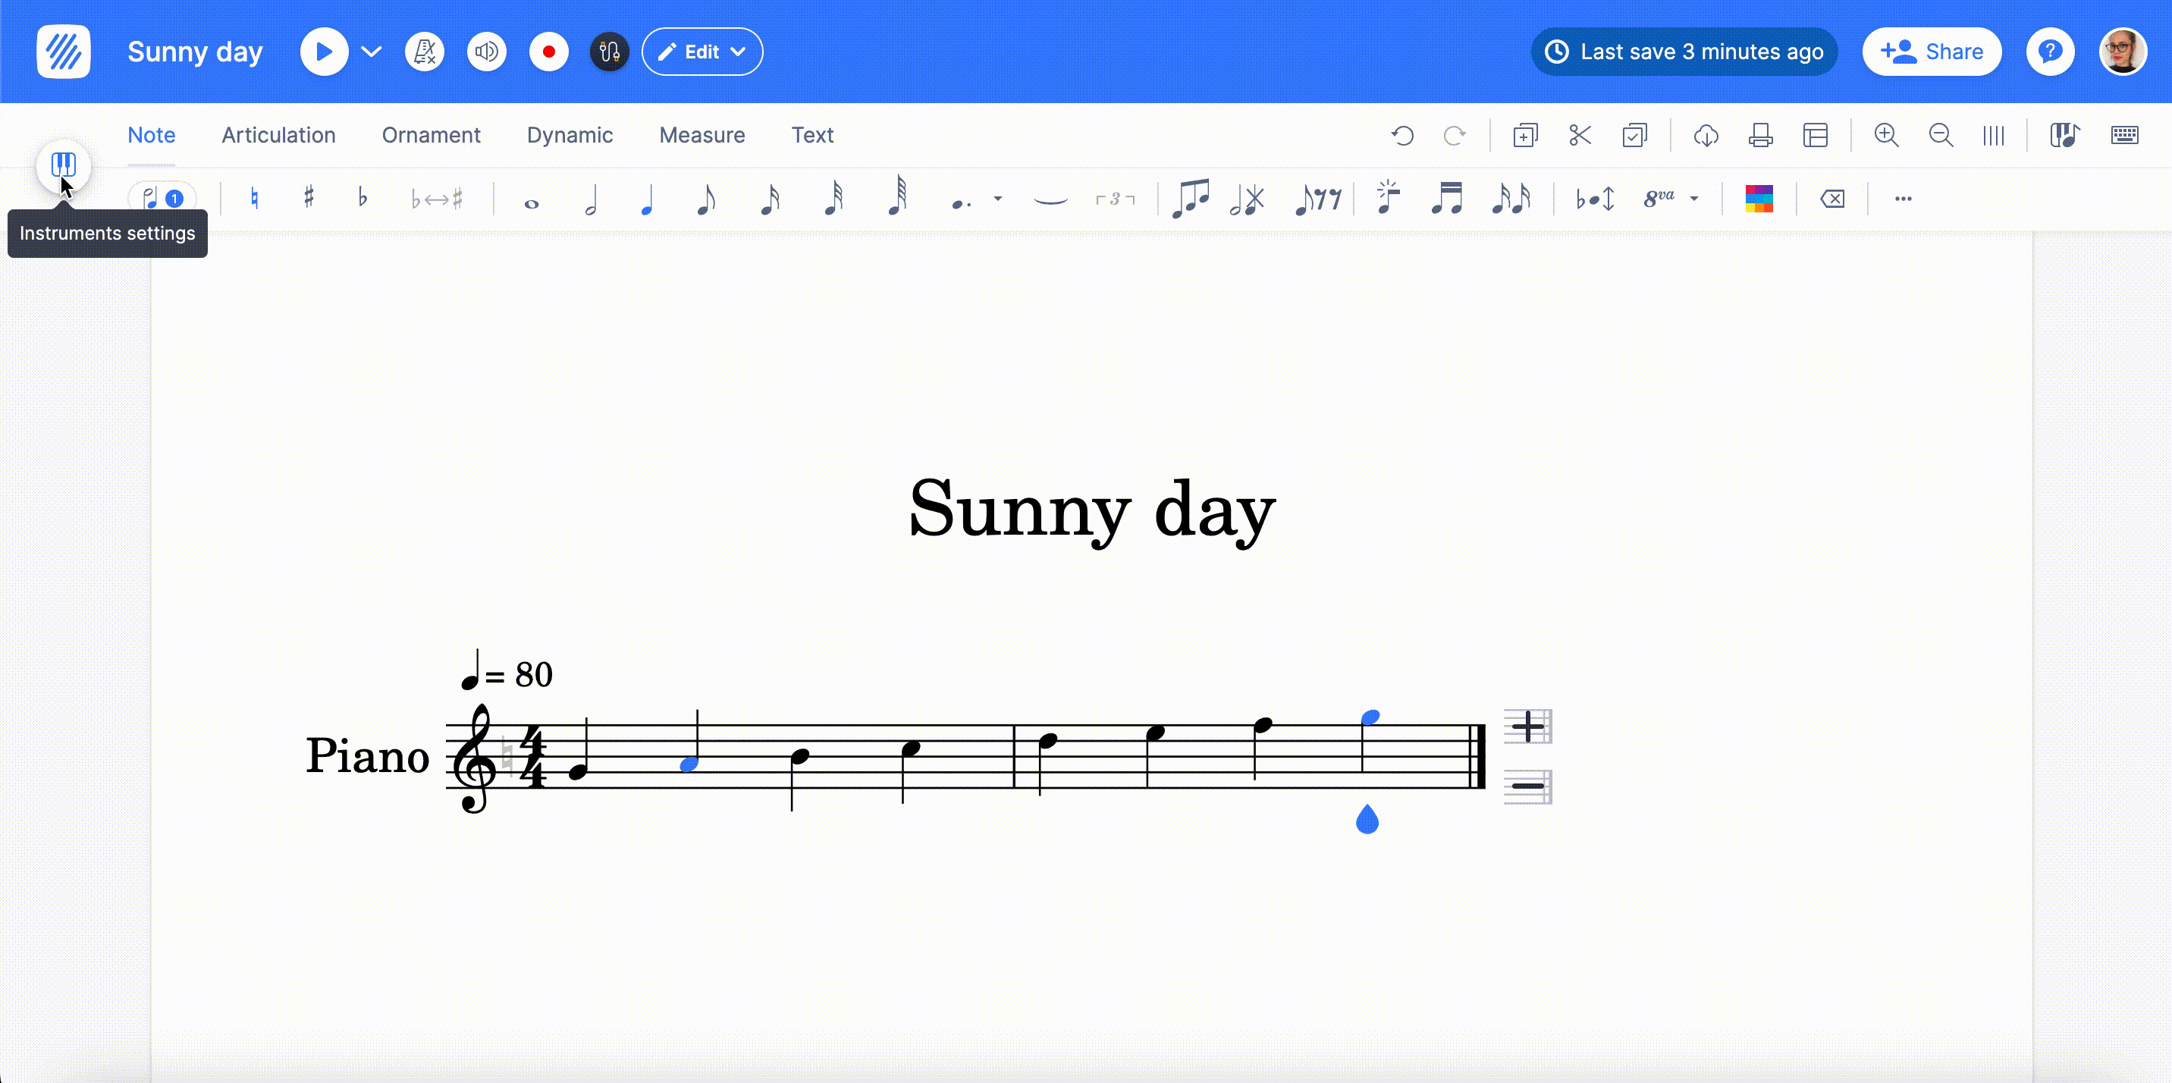Image resolution: width=2172 pixels, height=1083 pixels.
Task: Toggle the recording mode
Action: point(549,52)
